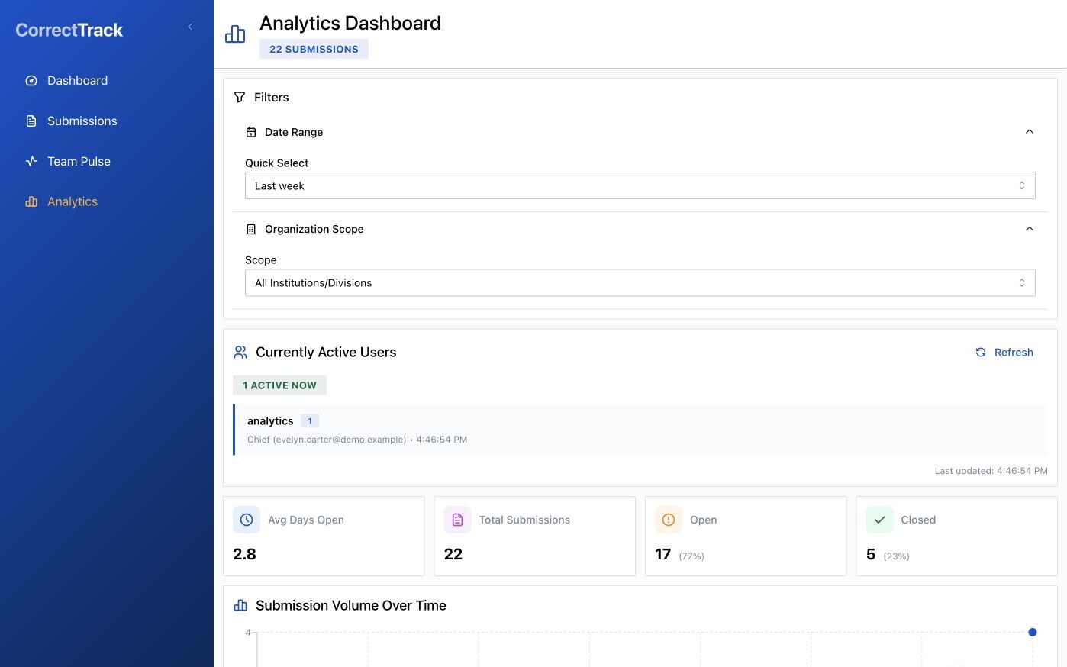Open the Quick Select dropdown showing Last week
Viewport: 1067px width, 667px height.
[640, 186]
